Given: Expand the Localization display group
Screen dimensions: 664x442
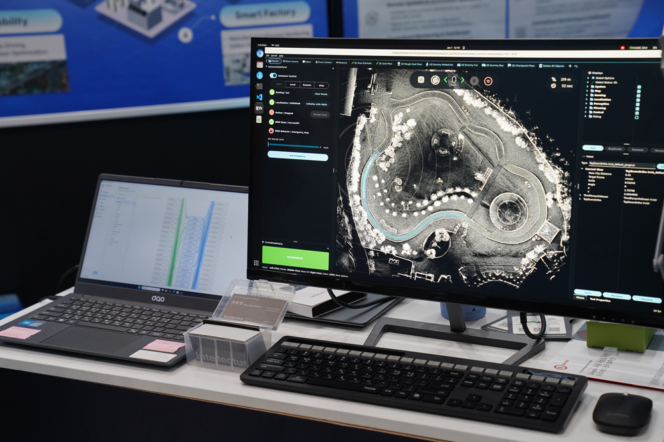Looking at the screenshot, I should coord(587,100).
